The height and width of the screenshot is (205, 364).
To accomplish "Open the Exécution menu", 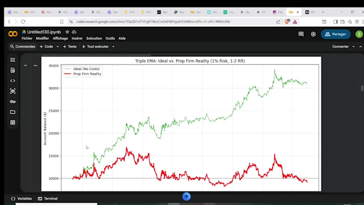I will point(94,39).
